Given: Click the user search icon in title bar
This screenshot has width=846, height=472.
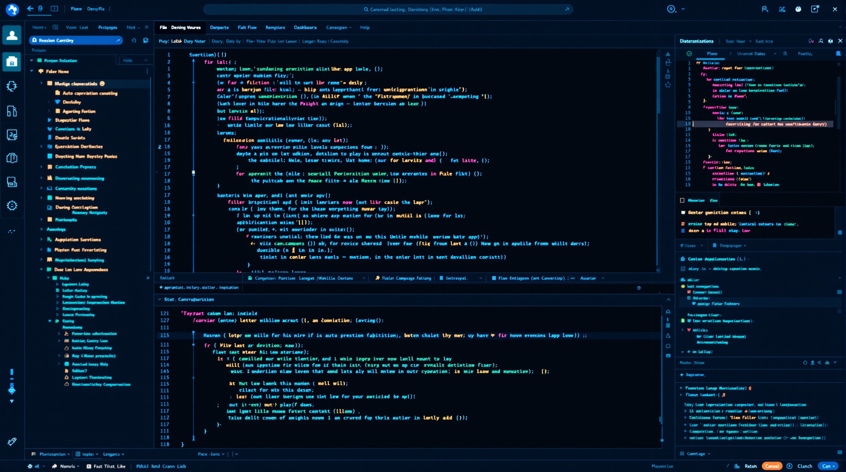Looking at the screenshot, I should (765, 9).
